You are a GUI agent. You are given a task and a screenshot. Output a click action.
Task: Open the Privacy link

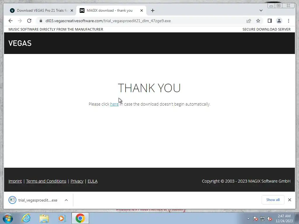point(77,181)
